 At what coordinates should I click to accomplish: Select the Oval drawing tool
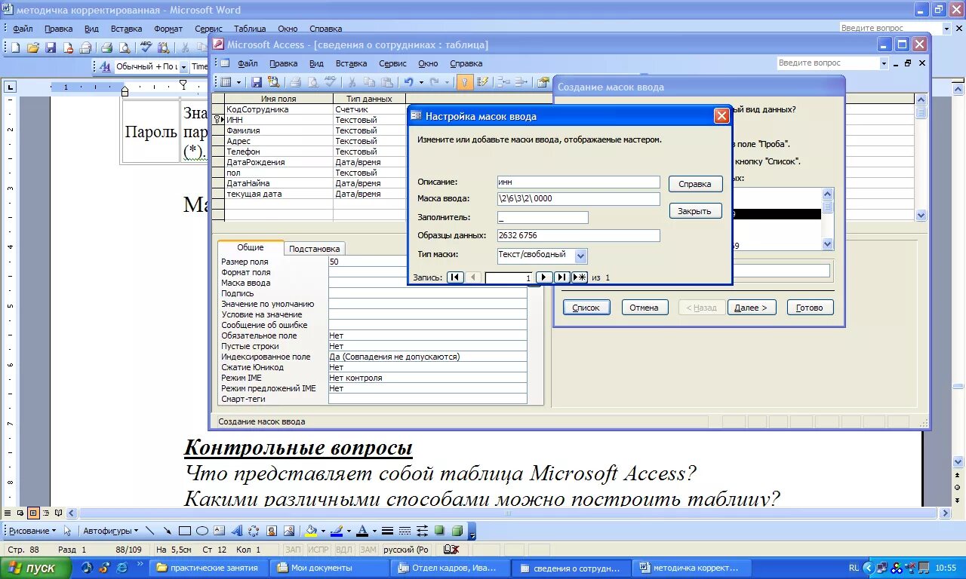[x=202, y=531]
